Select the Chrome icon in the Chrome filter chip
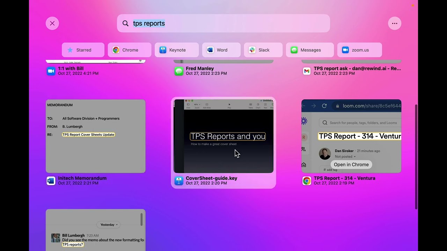 tap(116, 50)
